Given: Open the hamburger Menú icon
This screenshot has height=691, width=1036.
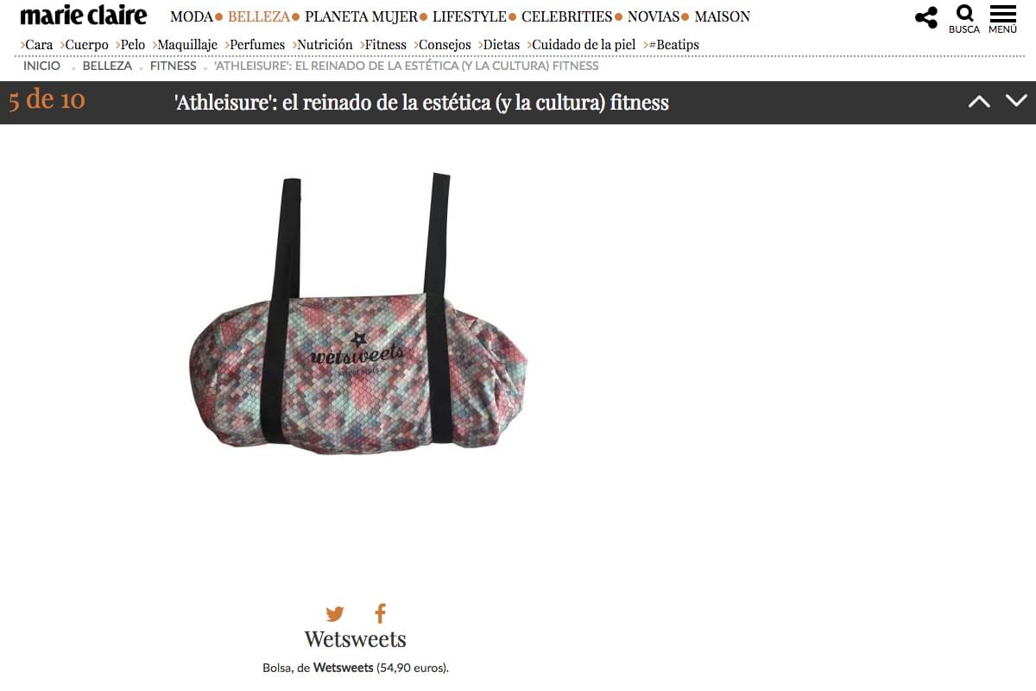Looking at the screenshot, I should [x=1002, y=19].
